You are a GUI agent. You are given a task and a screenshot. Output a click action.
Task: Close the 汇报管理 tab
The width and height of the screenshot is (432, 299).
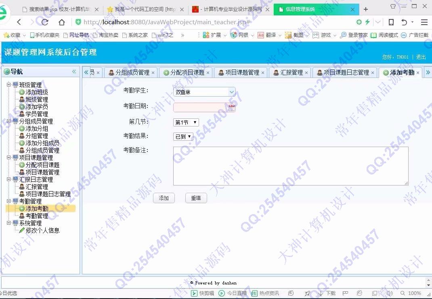[306, 73]
